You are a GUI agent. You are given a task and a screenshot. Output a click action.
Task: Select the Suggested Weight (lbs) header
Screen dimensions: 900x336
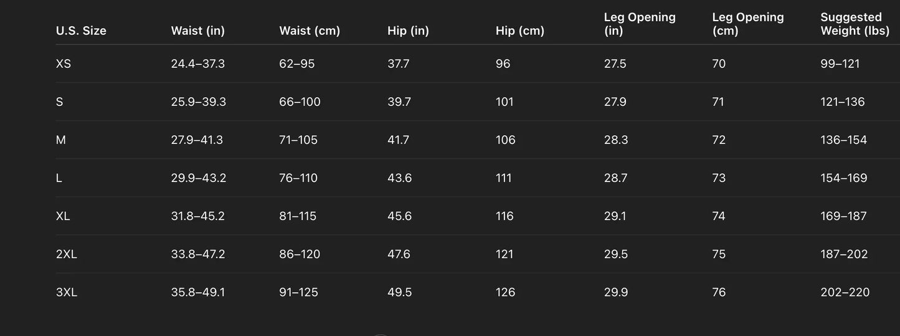[855, 24]
